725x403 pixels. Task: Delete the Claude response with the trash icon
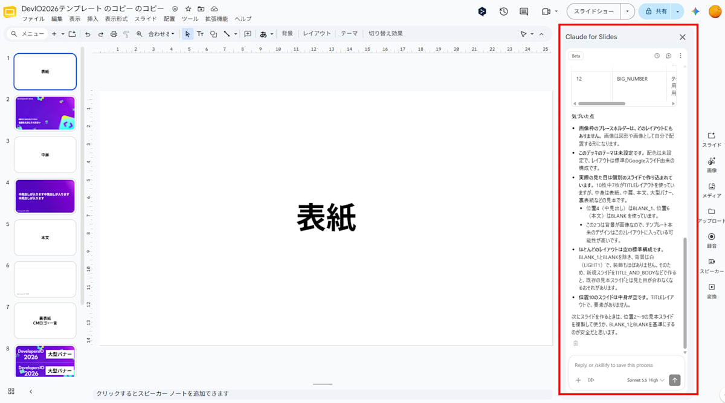(575, 343)
